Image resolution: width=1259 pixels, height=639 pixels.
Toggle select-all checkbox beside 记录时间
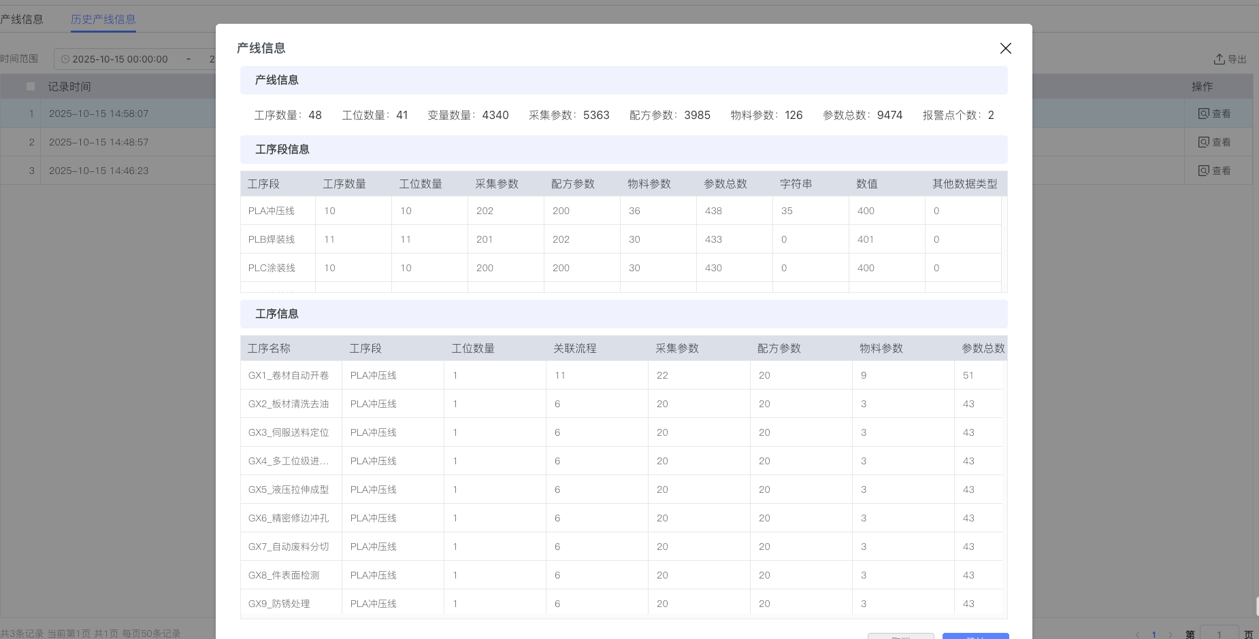click(31, 86)
